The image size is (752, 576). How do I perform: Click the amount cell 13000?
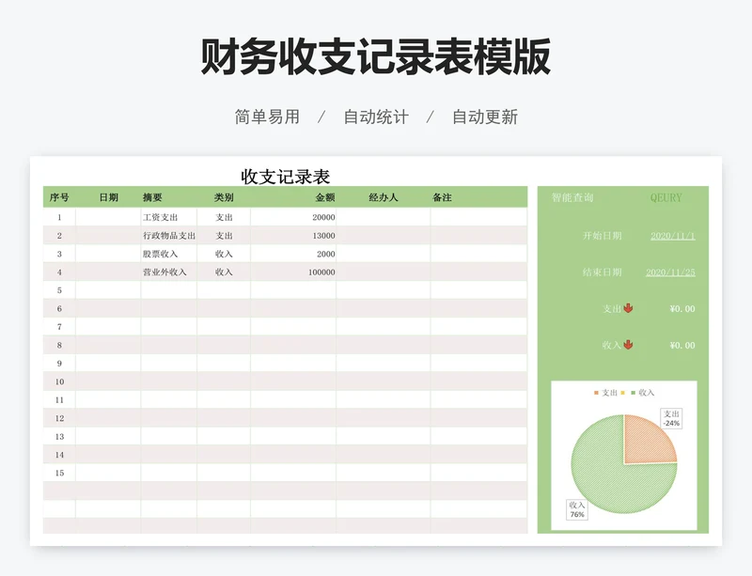pos(293,236)
